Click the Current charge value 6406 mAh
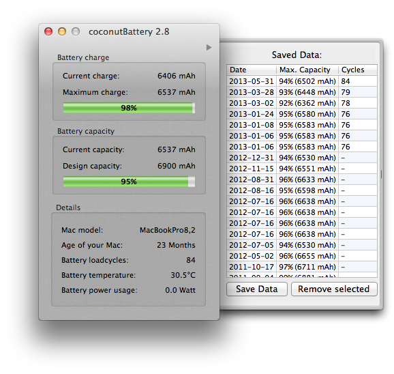The image size is (394, 374). [177, 76]
